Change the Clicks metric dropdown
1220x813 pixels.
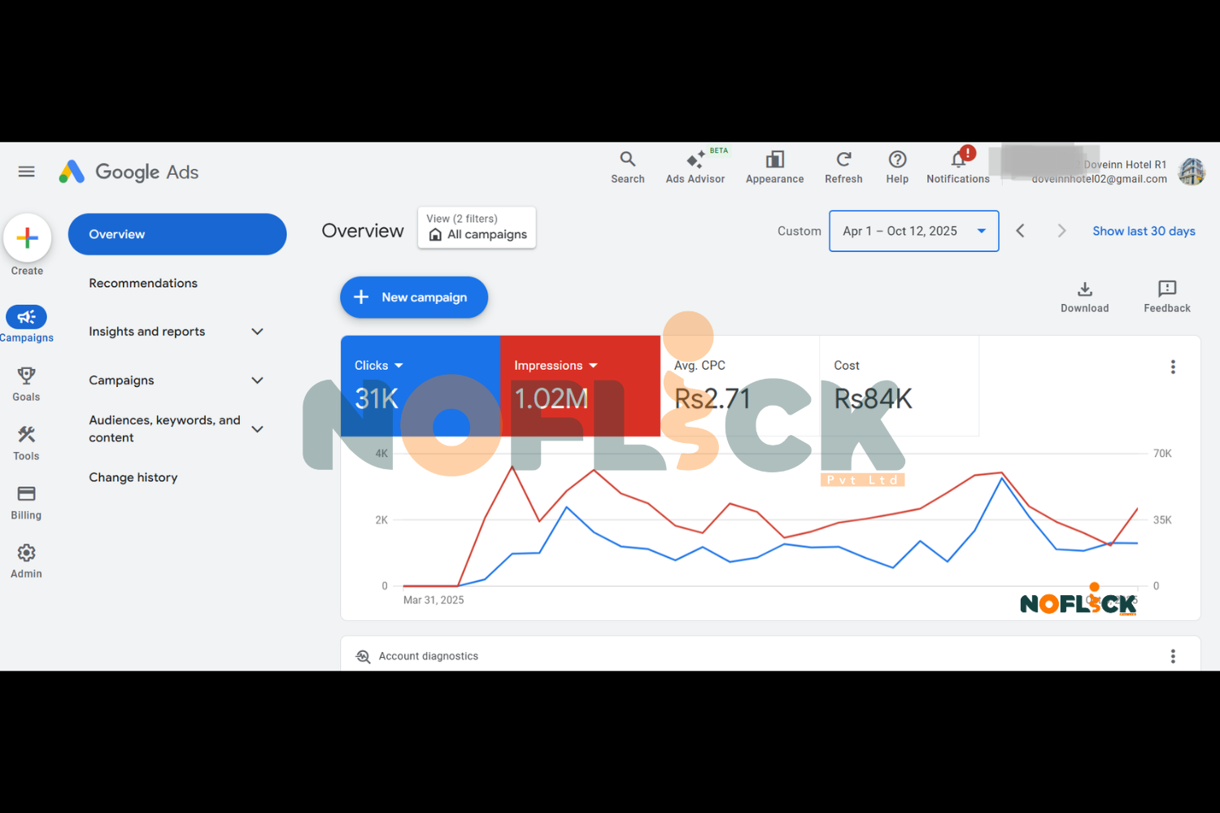coord(379,366)
